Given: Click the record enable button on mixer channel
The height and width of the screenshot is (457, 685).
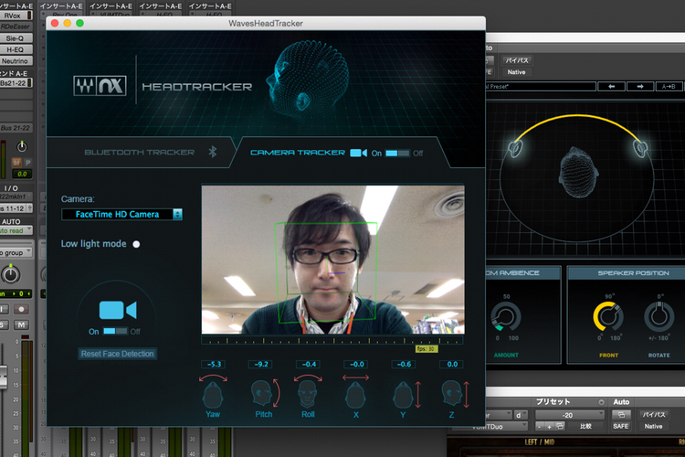Looking at the screenshot, I should (x=20, y=309).
